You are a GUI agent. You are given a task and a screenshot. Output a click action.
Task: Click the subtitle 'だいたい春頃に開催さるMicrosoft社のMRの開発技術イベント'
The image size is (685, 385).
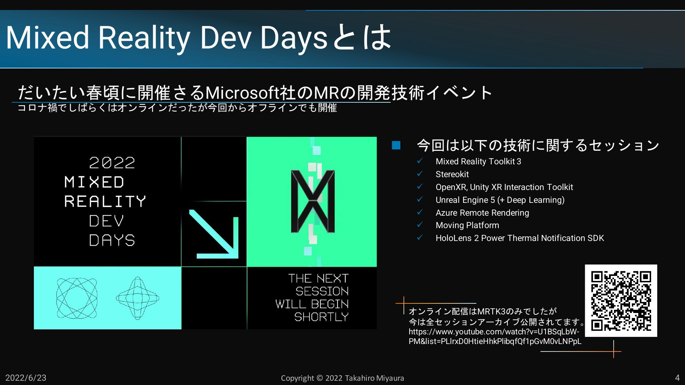click(x=255, y=93)
